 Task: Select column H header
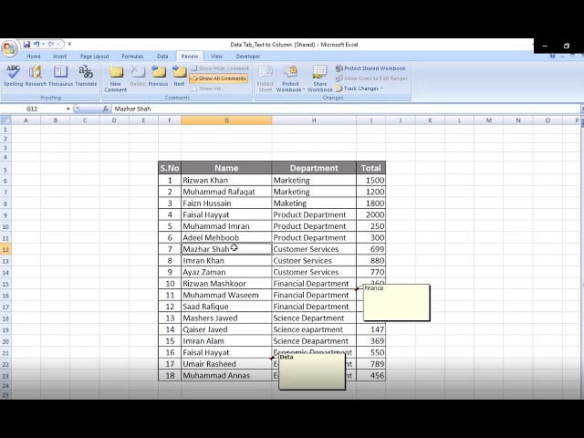[x=314, y=120]
